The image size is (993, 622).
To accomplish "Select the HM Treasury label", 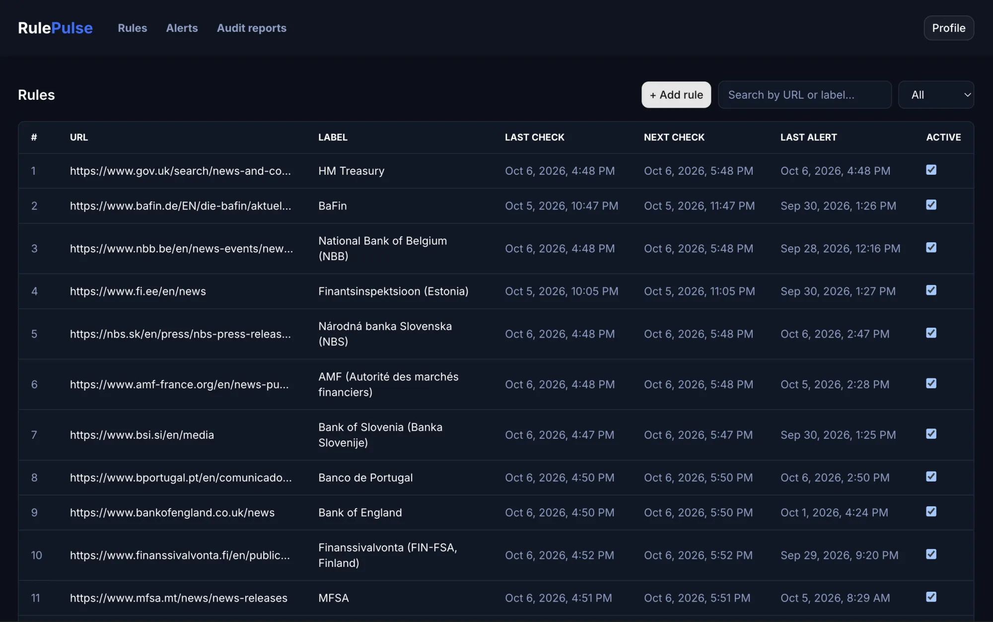I will (351, 171).
